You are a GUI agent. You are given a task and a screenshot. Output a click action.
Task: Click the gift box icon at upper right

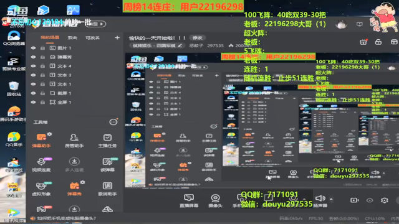363,42
